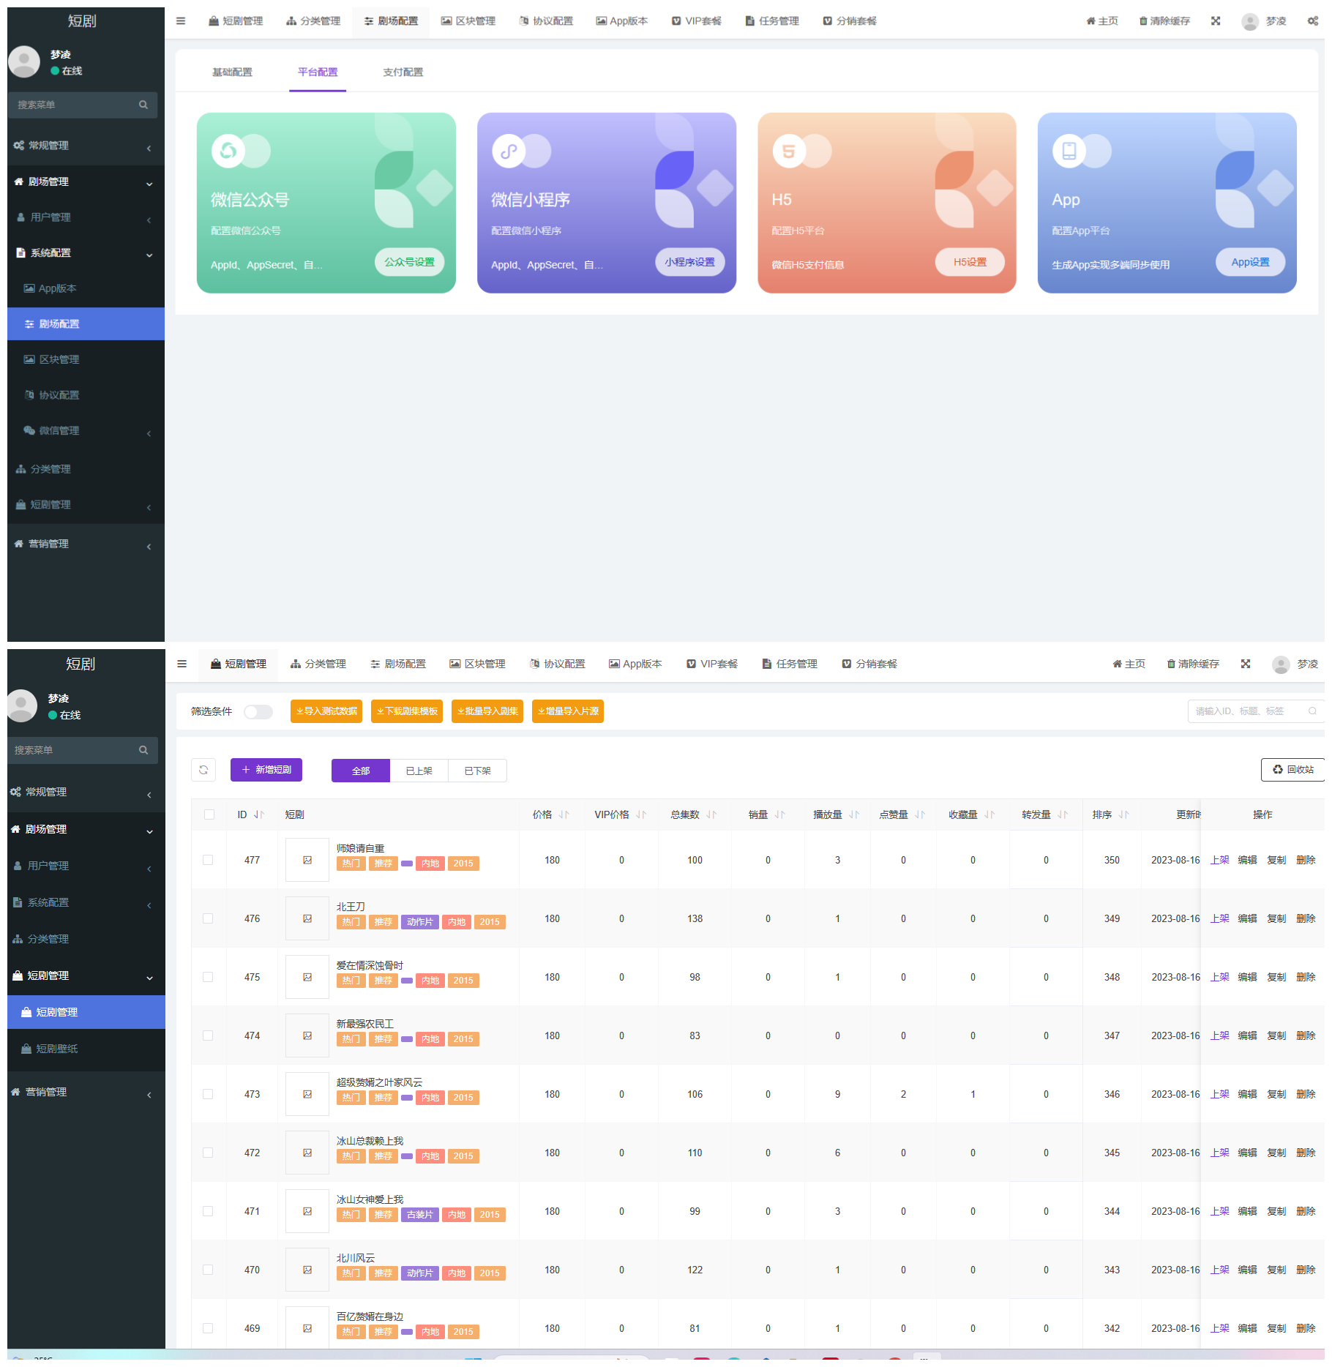Click the 小程序设置 button
1332x1367 pixels.
click(689, 262)
